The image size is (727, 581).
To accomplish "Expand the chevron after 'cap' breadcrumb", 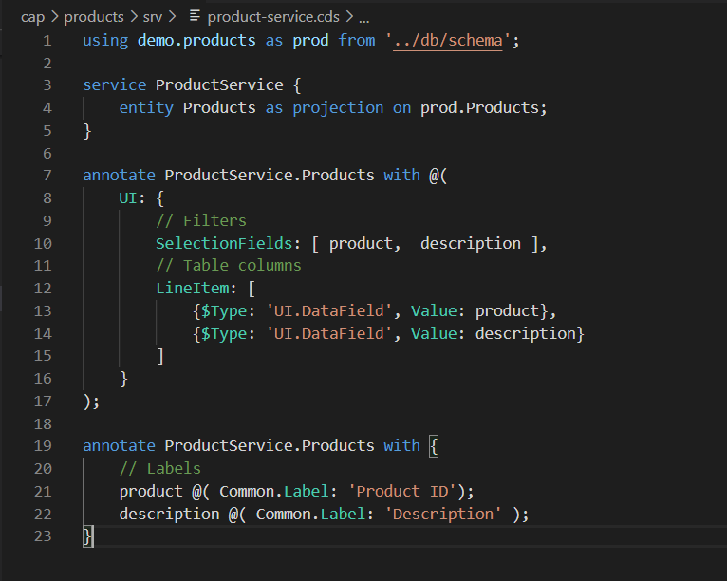I will click(x=54, y=17).
